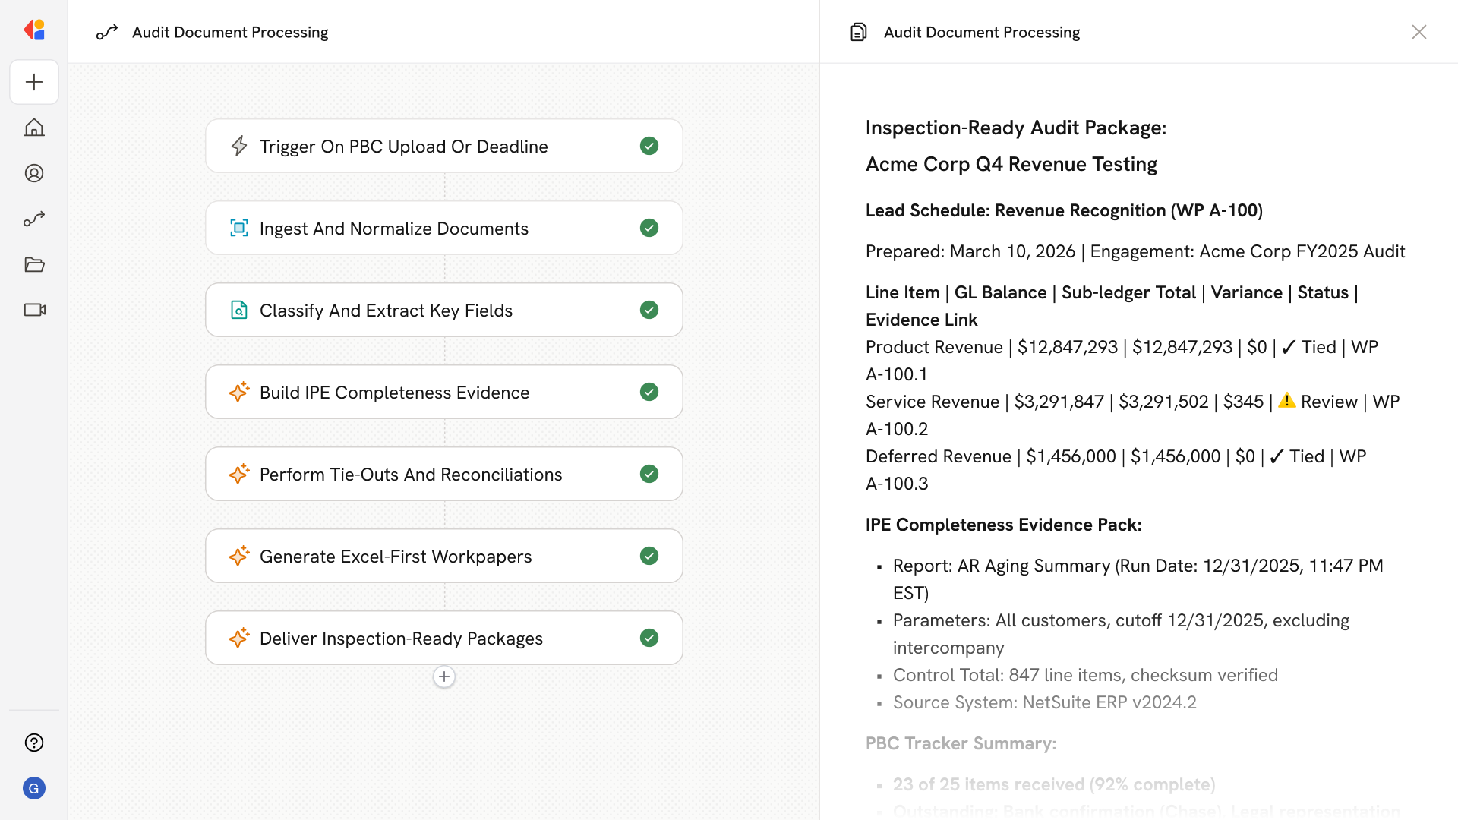Click green checkmark on Trigger On PBC Upload step
Screen dimensions: 1458x820
click(649, 146)
